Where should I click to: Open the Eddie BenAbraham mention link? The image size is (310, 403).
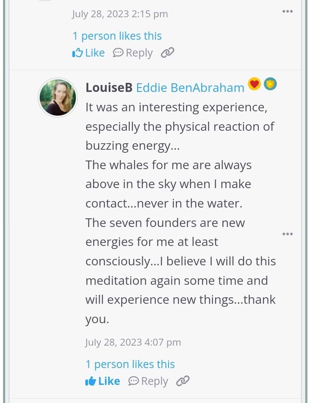pos(190,88)
